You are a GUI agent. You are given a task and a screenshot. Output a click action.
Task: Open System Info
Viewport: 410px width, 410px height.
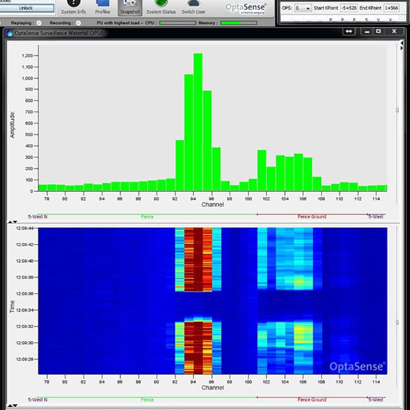coord(73,8)
